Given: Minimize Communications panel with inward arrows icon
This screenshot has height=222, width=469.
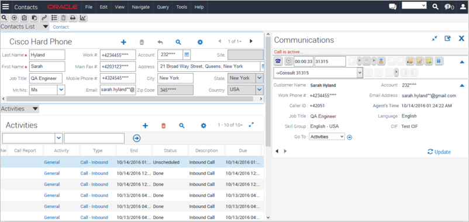Looking at the screenshot, I should 434,39.
